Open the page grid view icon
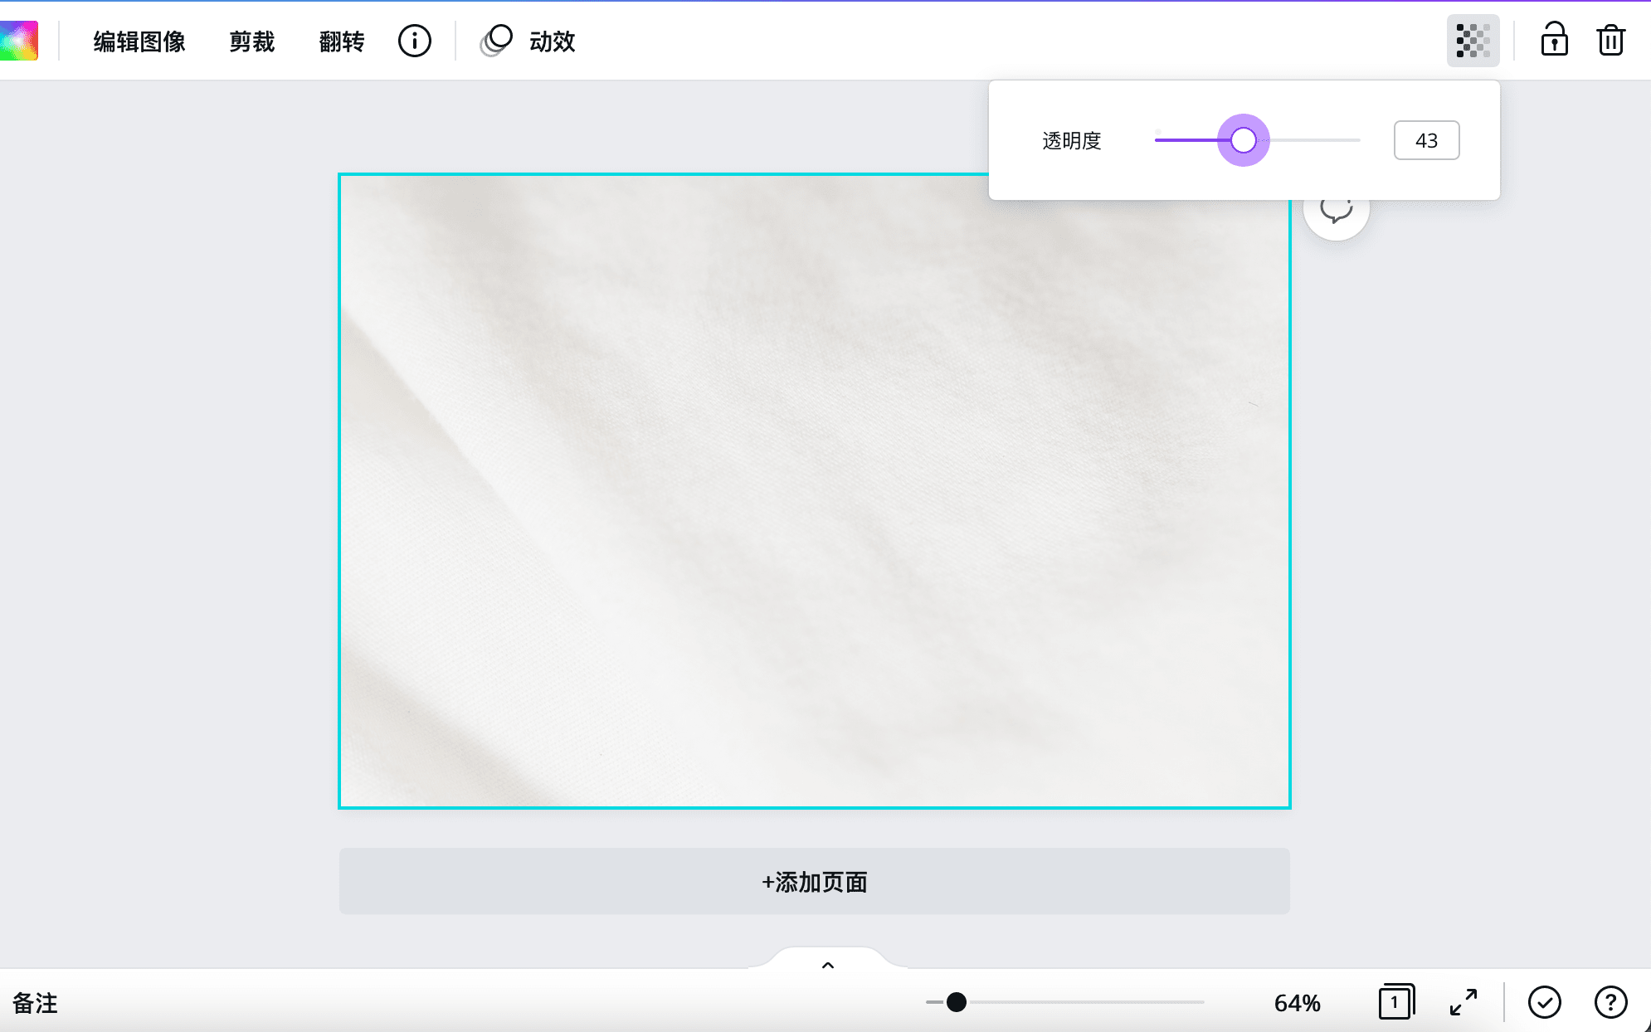1651x1032 pixels. (x=1396, y=1002)
